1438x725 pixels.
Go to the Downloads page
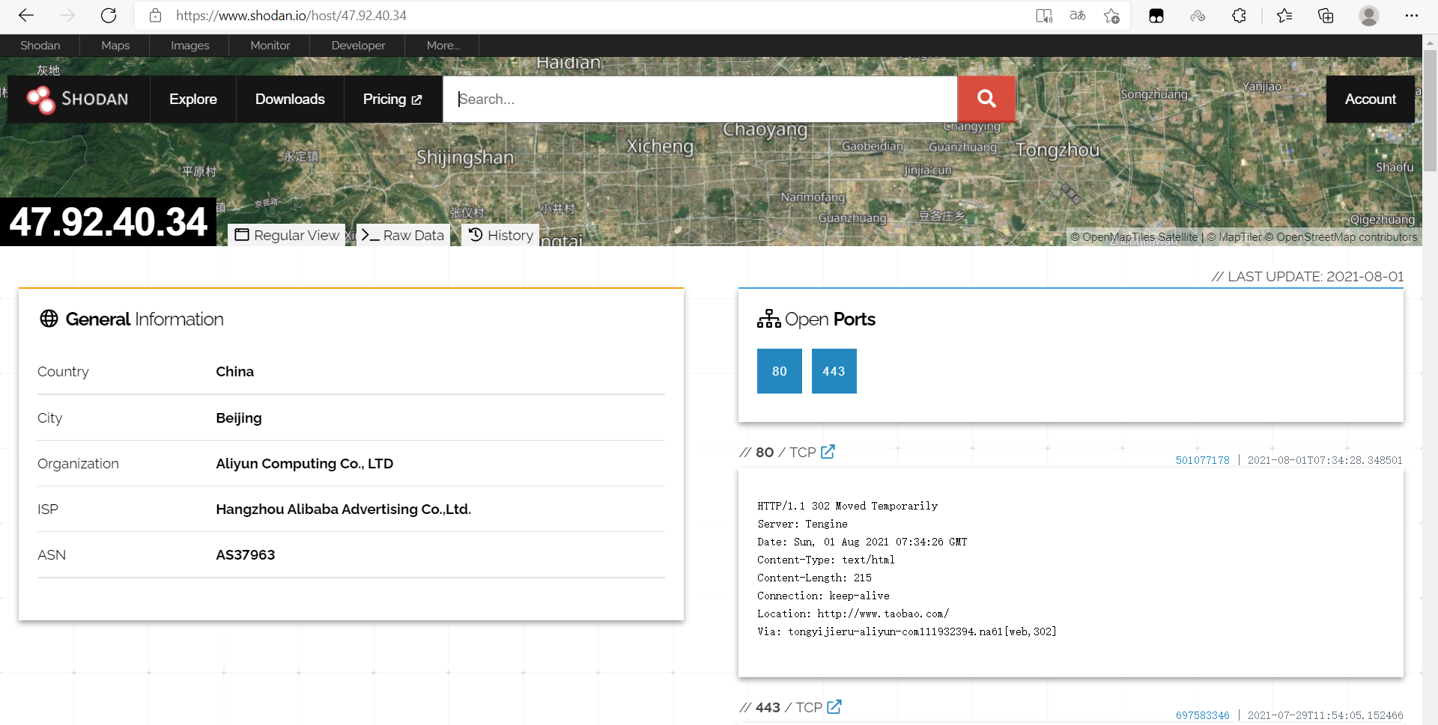click(290, 99)
